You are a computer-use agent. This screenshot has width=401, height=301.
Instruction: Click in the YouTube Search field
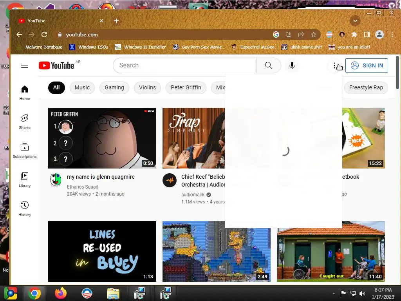point(185,65)
